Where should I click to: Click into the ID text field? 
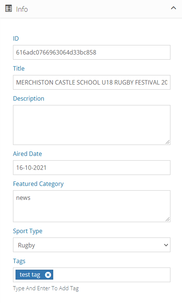coord(91,53)
